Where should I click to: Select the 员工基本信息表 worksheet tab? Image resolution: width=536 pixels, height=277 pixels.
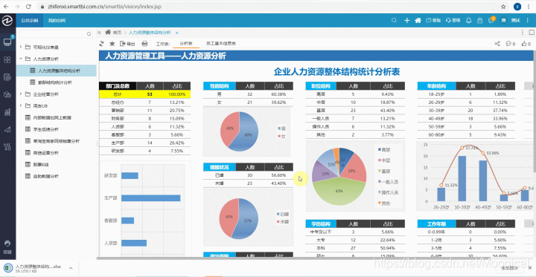point(221,44)
